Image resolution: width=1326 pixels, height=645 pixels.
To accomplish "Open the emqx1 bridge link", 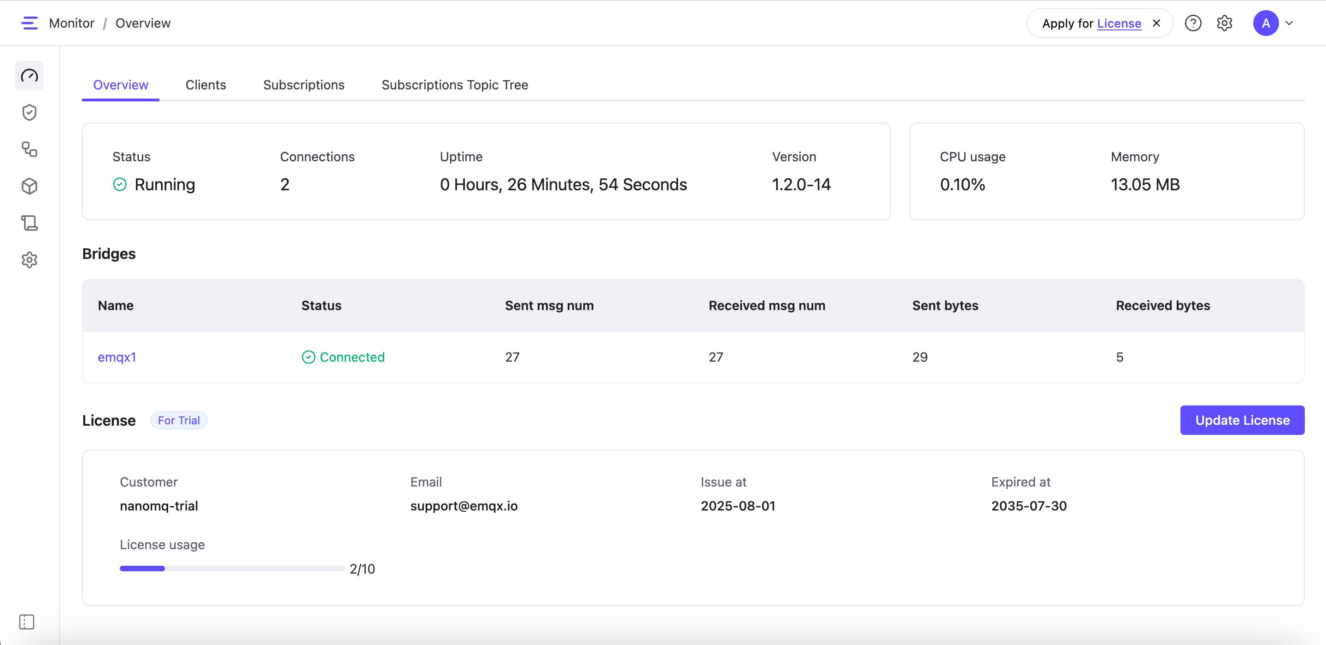I will pos(117,357).
